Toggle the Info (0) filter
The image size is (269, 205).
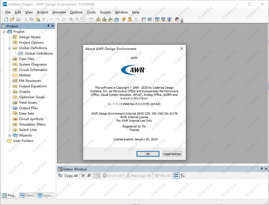[163, 176]
